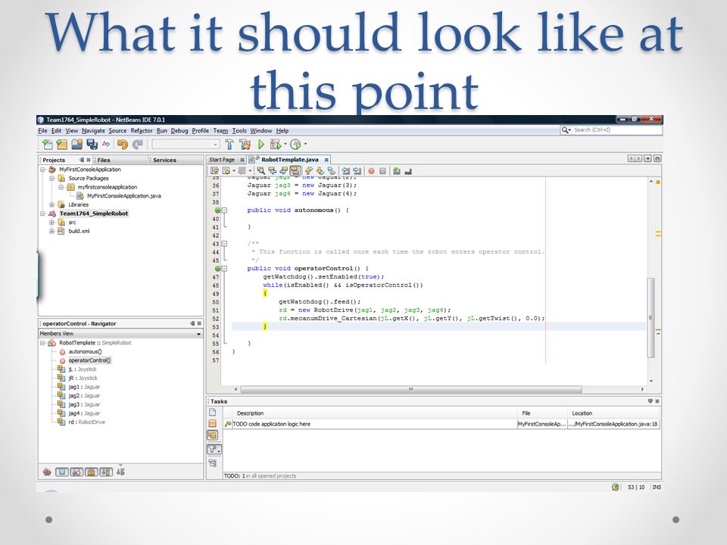Screen dimensions: 727x545
Task: Select operatorControl() in the Navigator
Action: pyautogui.click(x=89, y=360)
